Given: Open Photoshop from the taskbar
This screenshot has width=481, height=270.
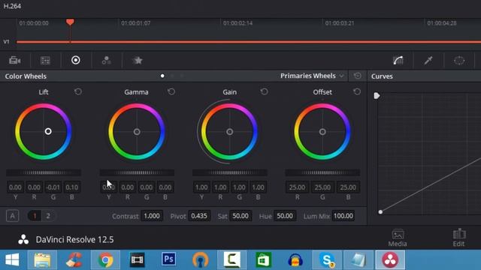Looking at the screenshot, I should (x=168, y=259).
